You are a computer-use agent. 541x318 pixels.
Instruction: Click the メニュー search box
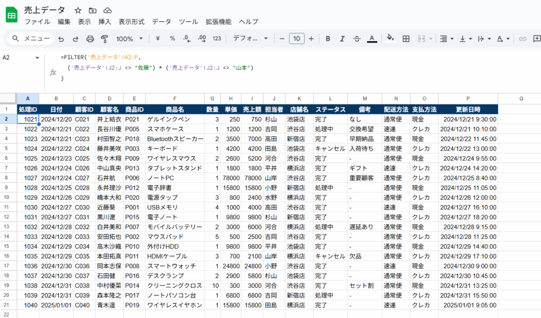coord(31,38)
